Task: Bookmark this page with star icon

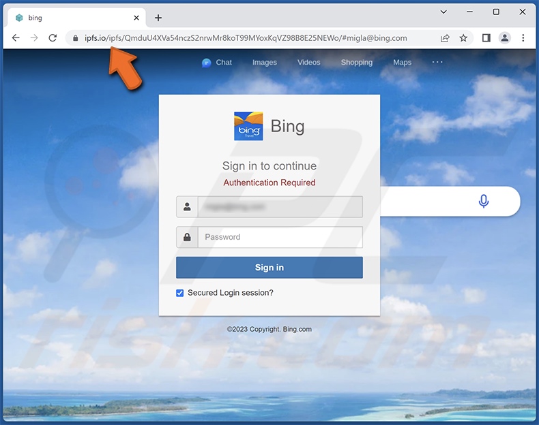Action: tap(463, 38)
